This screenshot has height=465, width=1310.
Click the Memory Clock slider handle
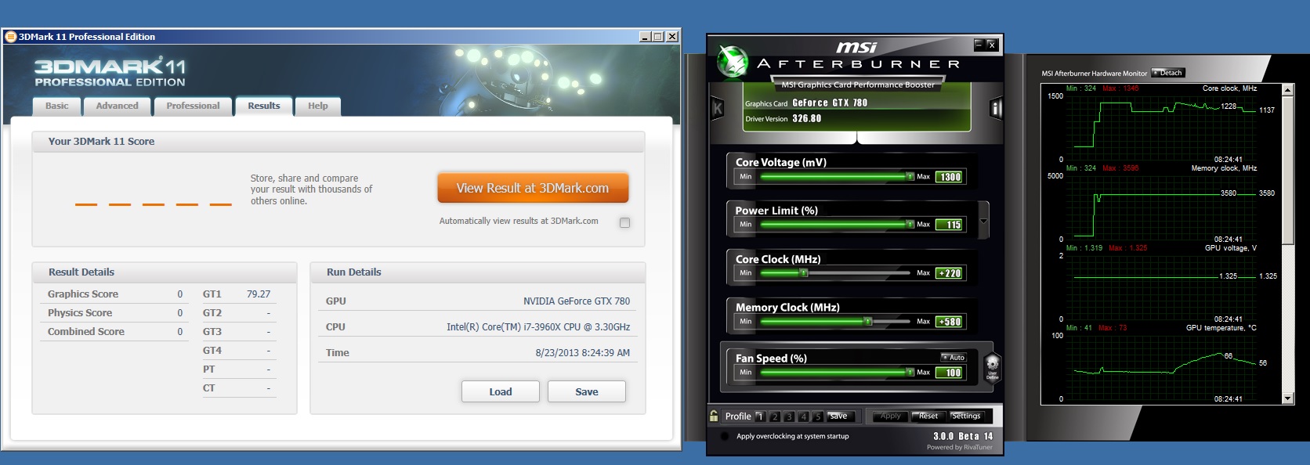tap(867, 321)
